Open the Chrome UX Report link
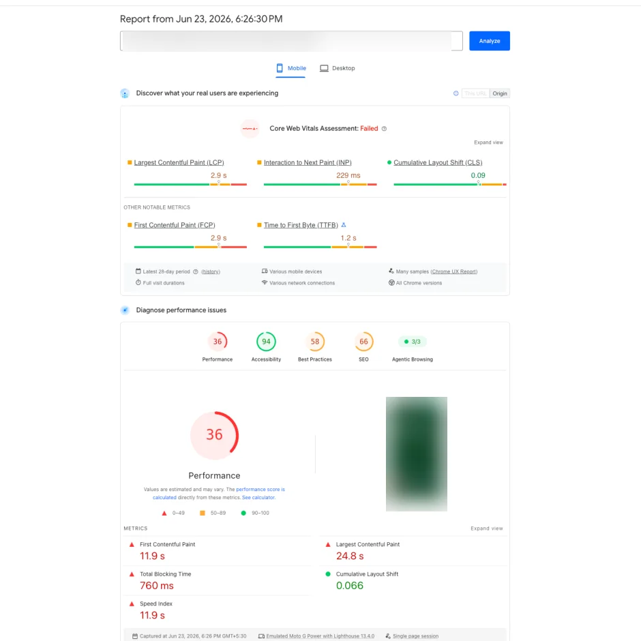The height and width of the screenshot is (641, 641). (453, 272)
